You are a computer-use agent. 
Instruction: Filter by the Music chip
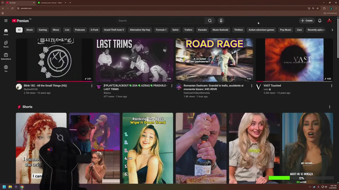(x=30, y=30)
